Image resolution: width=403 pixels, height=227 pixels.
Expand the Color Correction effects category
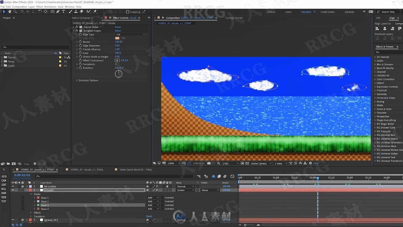(x=375, y=79)
